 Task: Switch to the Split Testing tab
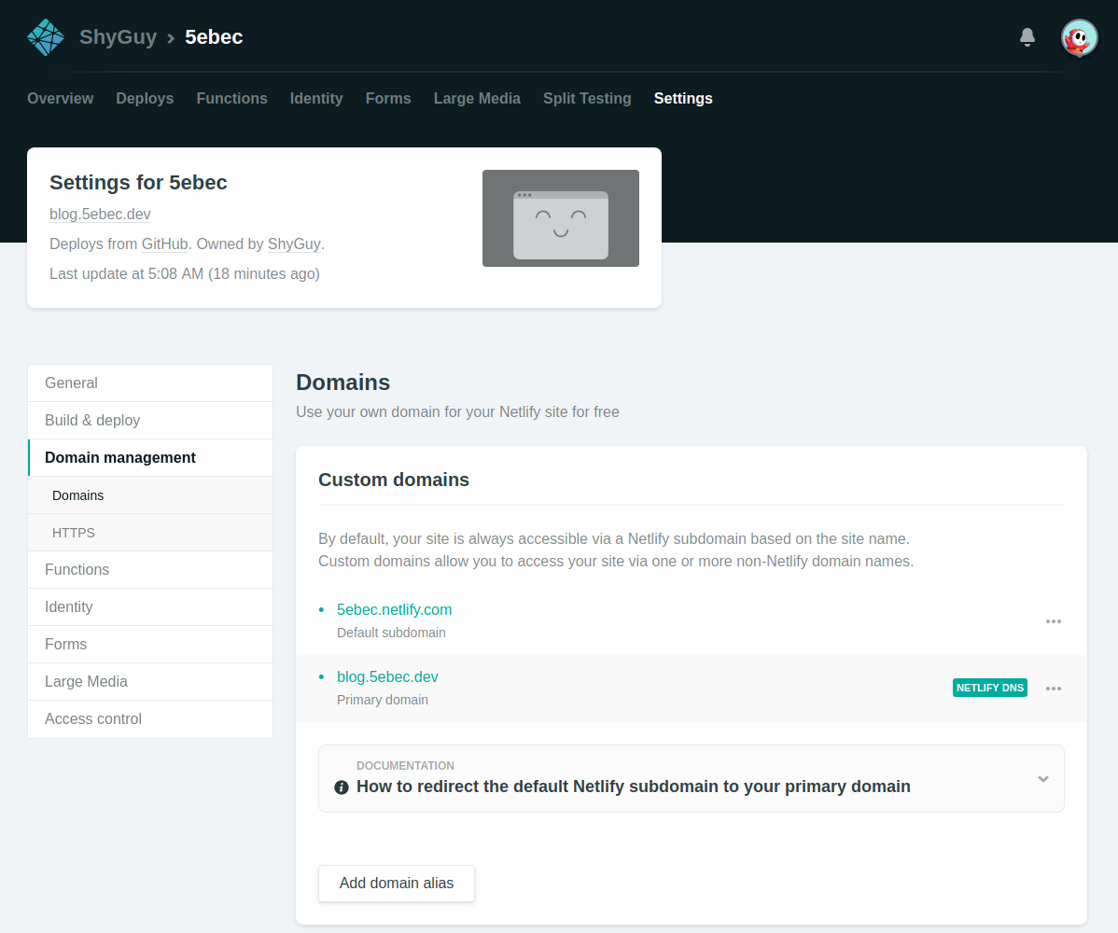pos(587,98)
